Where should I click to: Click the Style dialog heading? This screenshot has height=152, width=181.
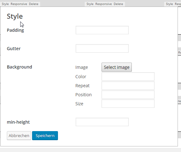(x=15, y=16)
